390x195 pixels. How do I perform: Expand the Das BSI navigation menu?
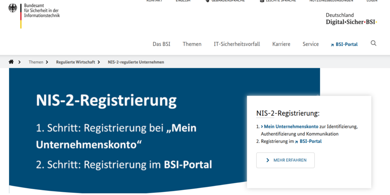(161, 44)
